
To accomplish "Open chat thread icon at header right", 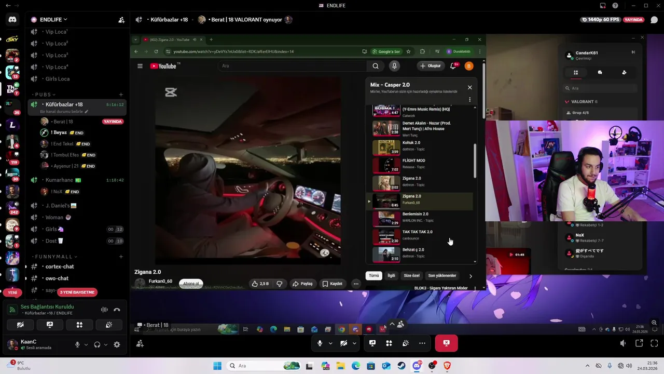I will coord(654,20).
